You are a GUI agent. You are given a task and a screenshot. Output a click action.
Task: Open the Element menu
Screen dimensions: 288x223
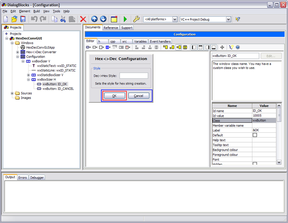pos(24,11)
